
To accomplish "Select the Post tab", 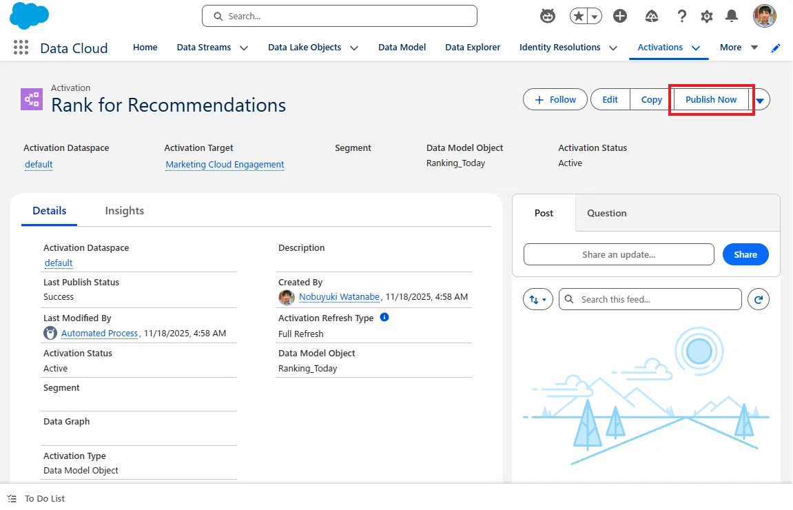I will click(x=544, y=213).
